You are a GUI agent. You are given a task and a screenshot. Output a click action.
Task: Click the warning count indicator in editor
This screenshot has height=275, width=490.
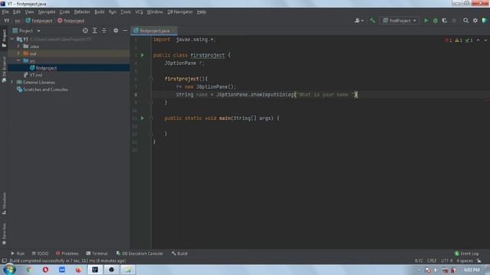click(459, 40)
